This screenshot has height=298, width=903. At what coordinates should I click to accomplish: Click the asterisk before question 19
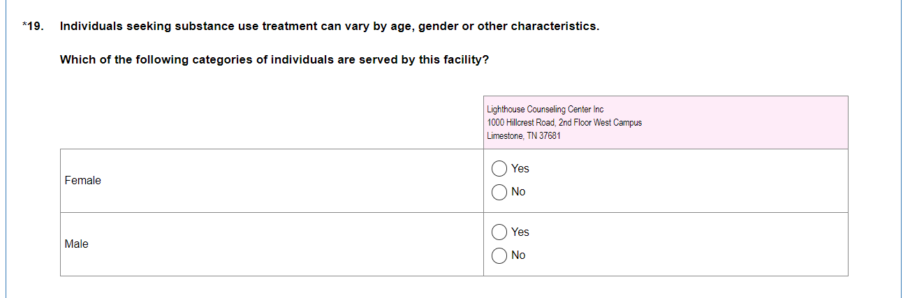[24, 26]
